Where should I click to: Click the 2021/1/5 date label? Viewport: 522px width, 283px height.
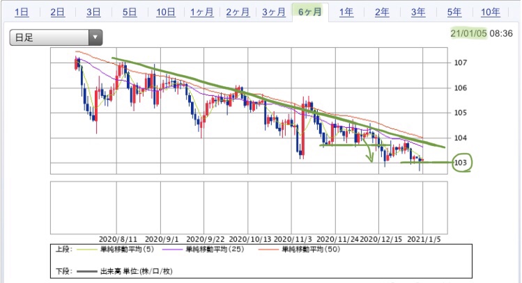point(424,239)
